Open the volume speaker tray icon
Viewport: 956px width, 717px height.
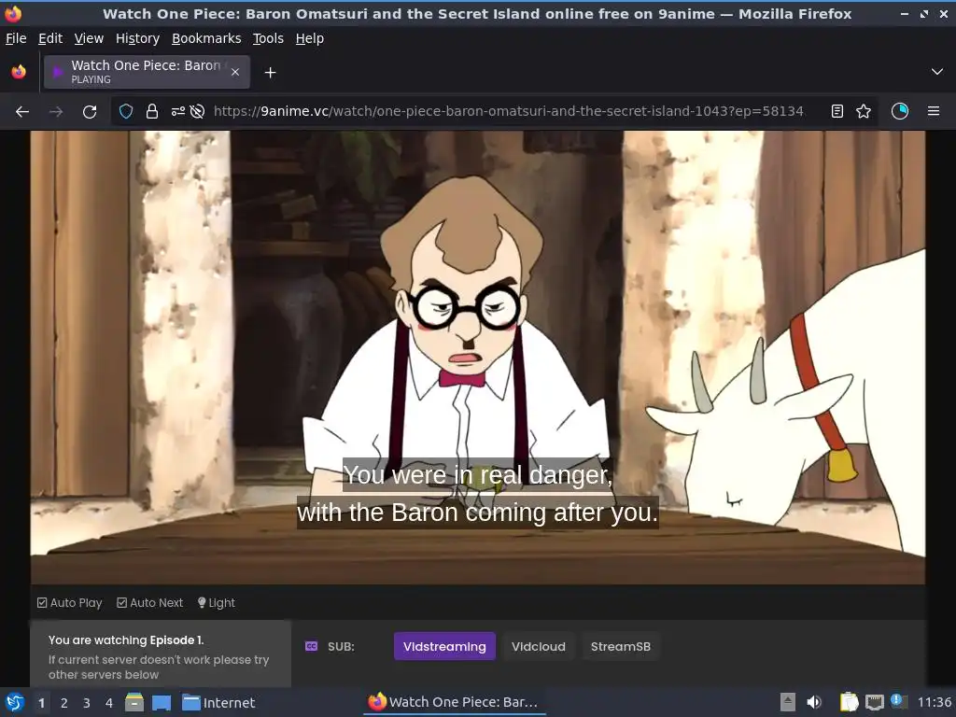click(814, 702)
